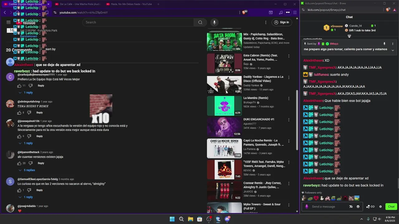
Task: Click the Brave Shields icon in YouTube window
Action: coord(244,12)
